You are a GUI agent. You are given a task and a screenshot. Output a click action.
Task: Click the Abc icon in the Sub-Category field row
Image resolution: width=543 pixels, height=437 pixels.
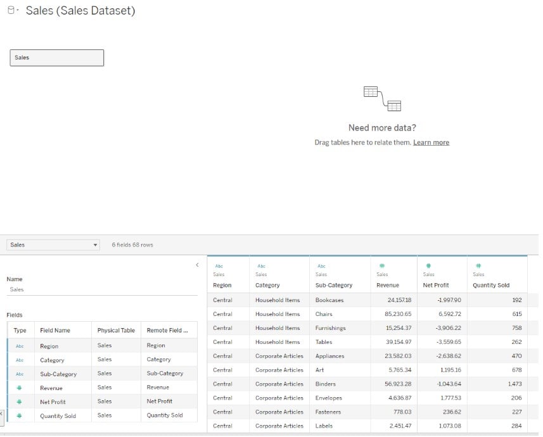[20, 374]
